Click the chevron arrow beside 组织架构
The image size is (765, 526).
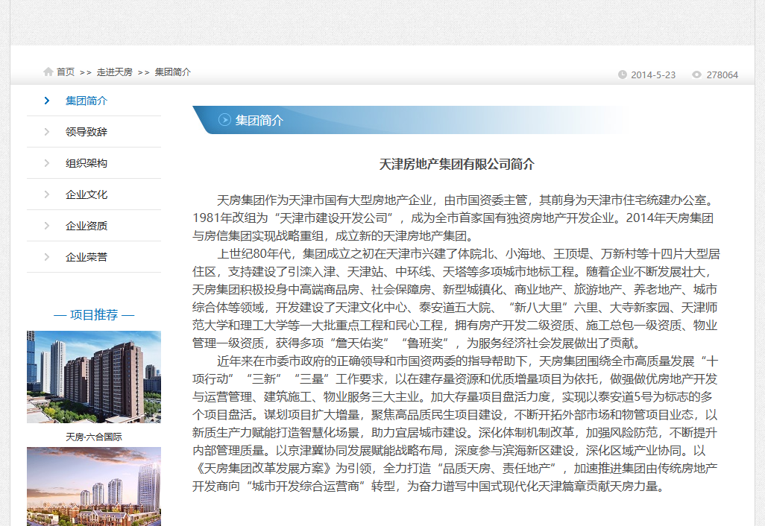pos(47,163)
